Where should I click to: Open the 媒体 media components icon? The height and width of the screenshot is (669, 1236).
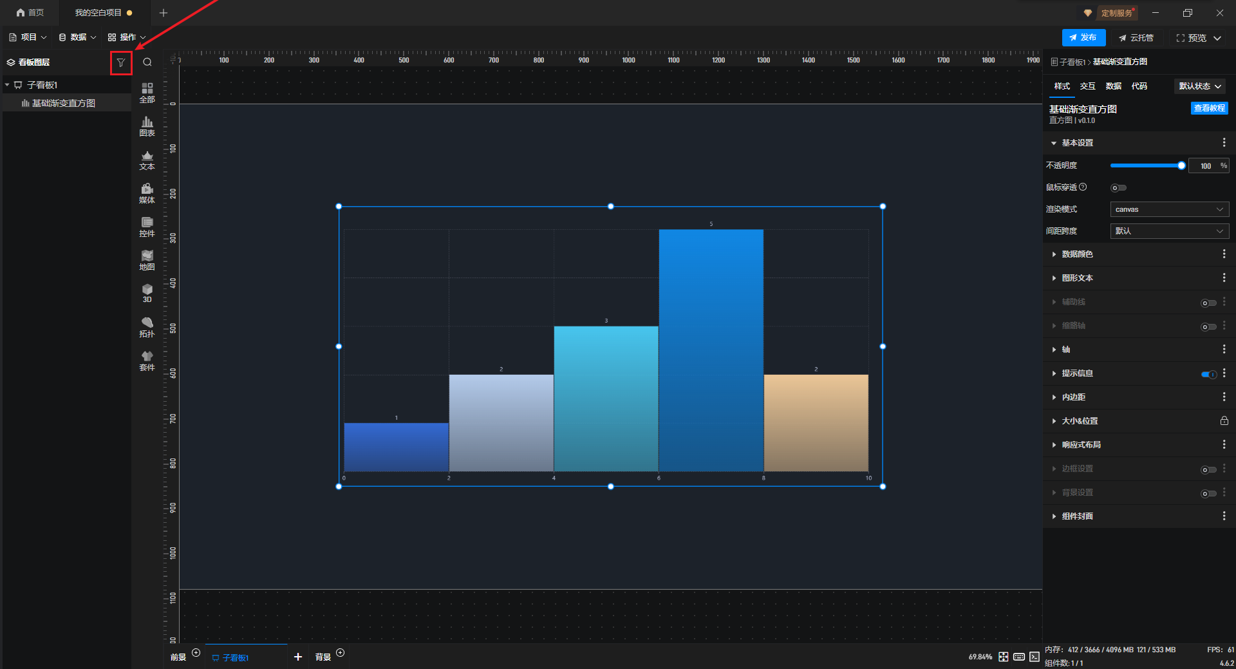coord(147,193)
